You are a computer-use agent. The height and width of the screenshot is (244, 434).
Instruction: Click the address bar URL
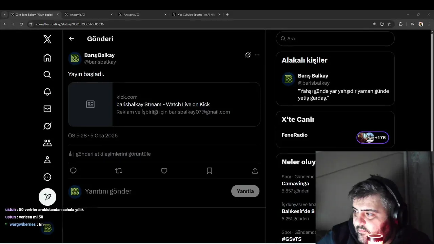coord(70,24)
